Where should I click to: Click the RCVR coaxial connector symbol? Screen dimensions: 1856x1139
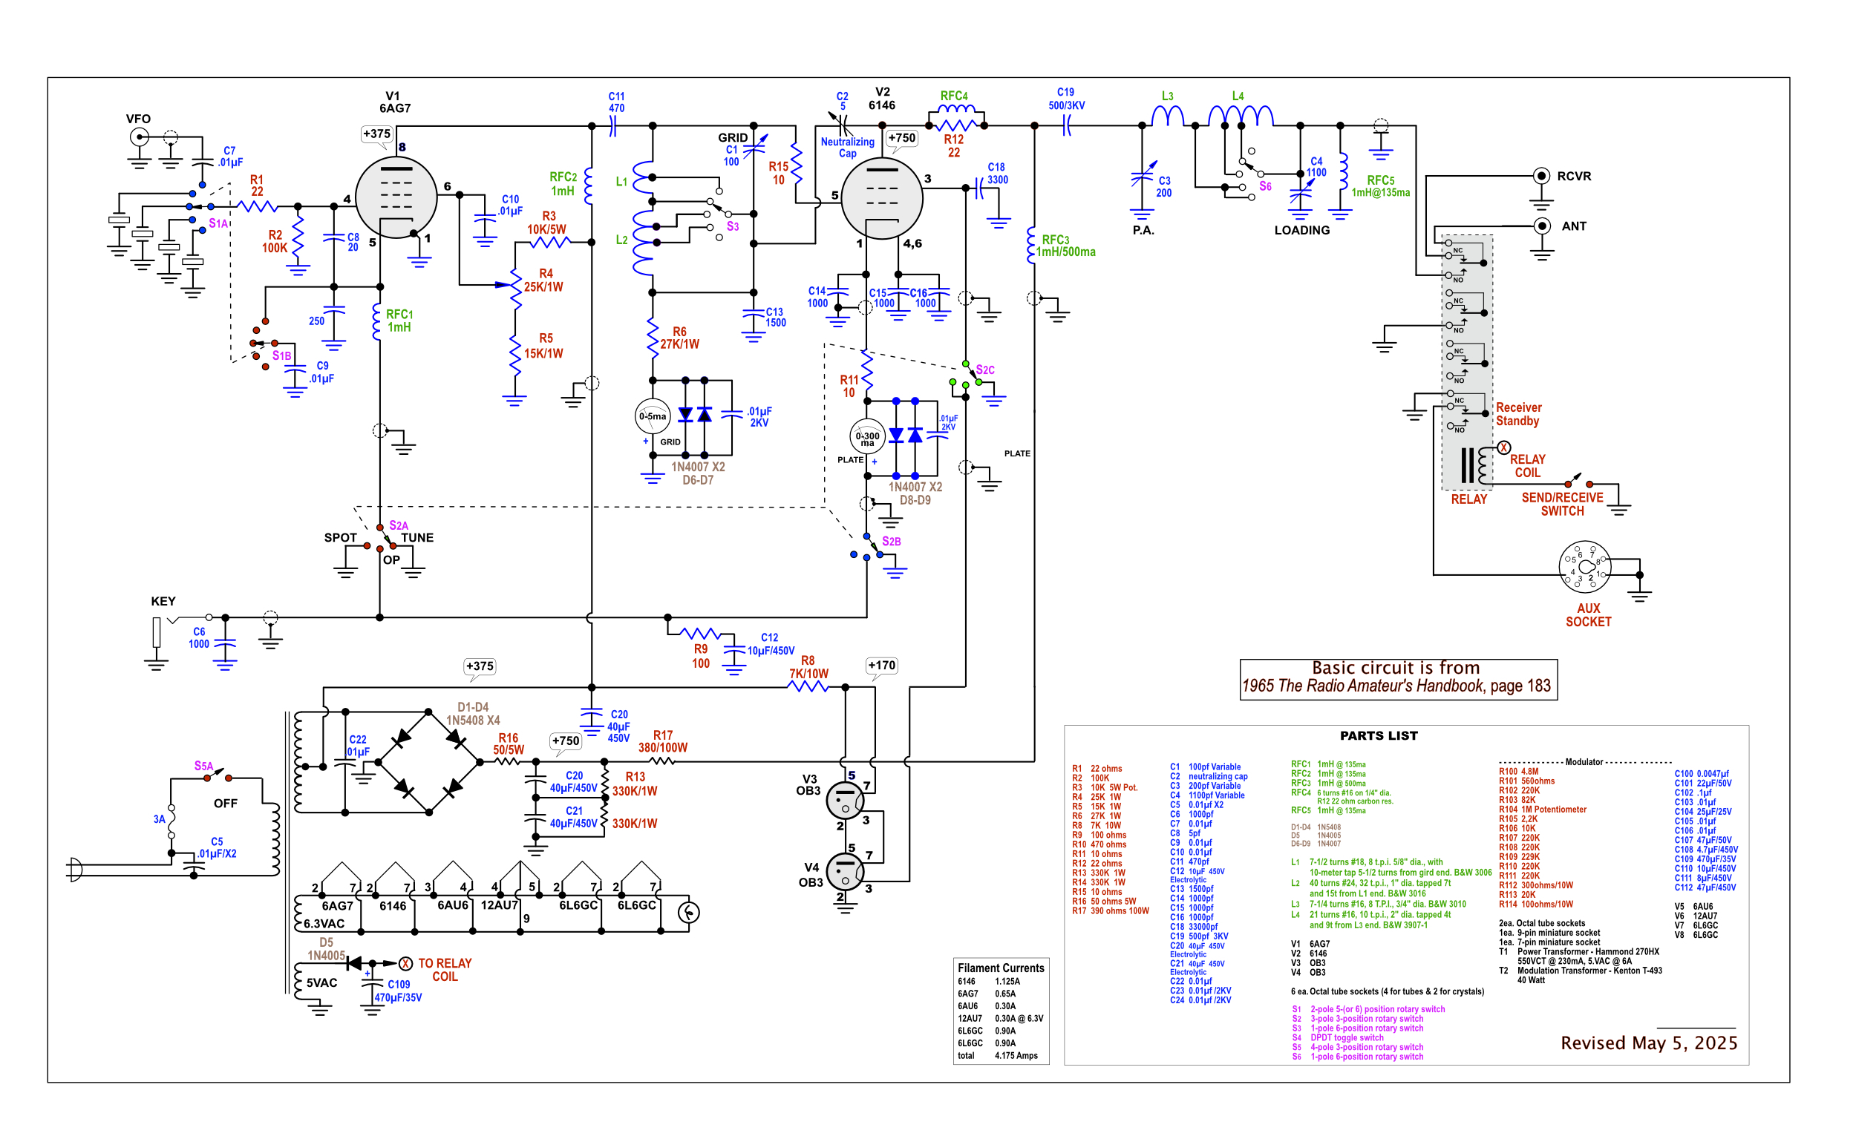pos(1542,176)
